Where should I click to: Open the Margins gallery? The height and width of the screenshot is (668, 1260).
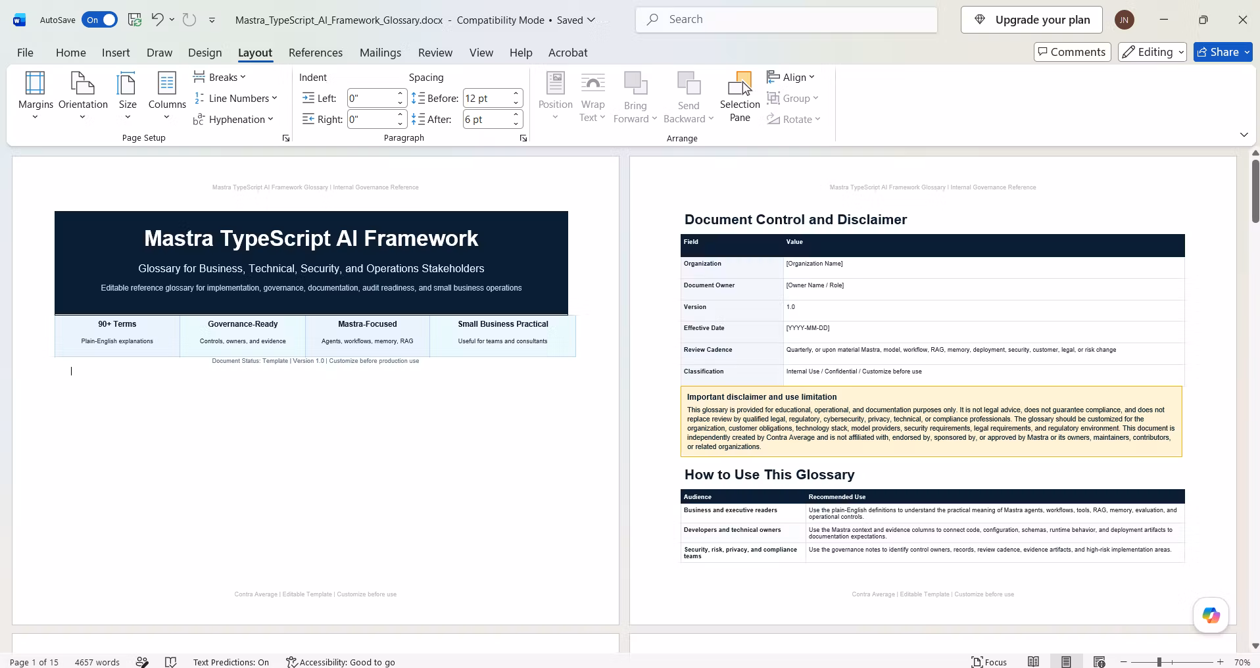tap(36, 96)
